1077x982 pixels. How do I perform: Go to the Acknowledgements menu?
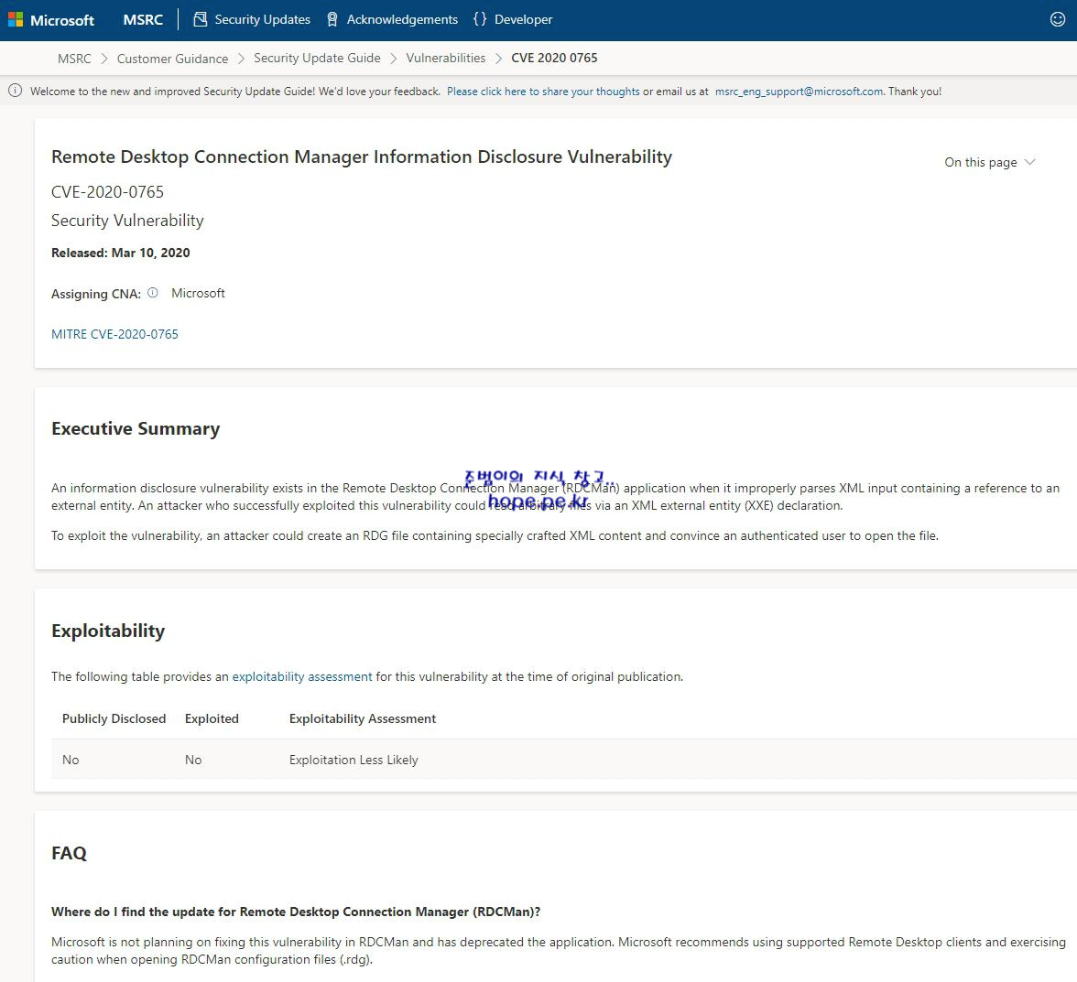402,19
